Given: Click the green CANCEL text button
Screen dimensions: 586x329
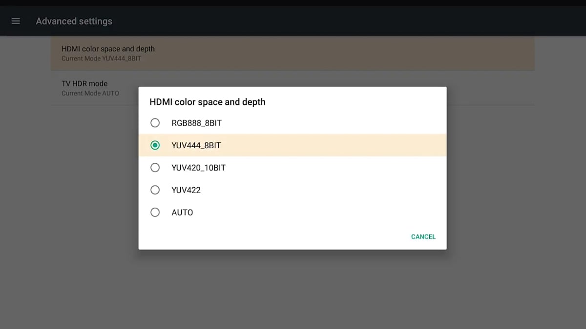Looking at the screenshot, I should 422,236.
